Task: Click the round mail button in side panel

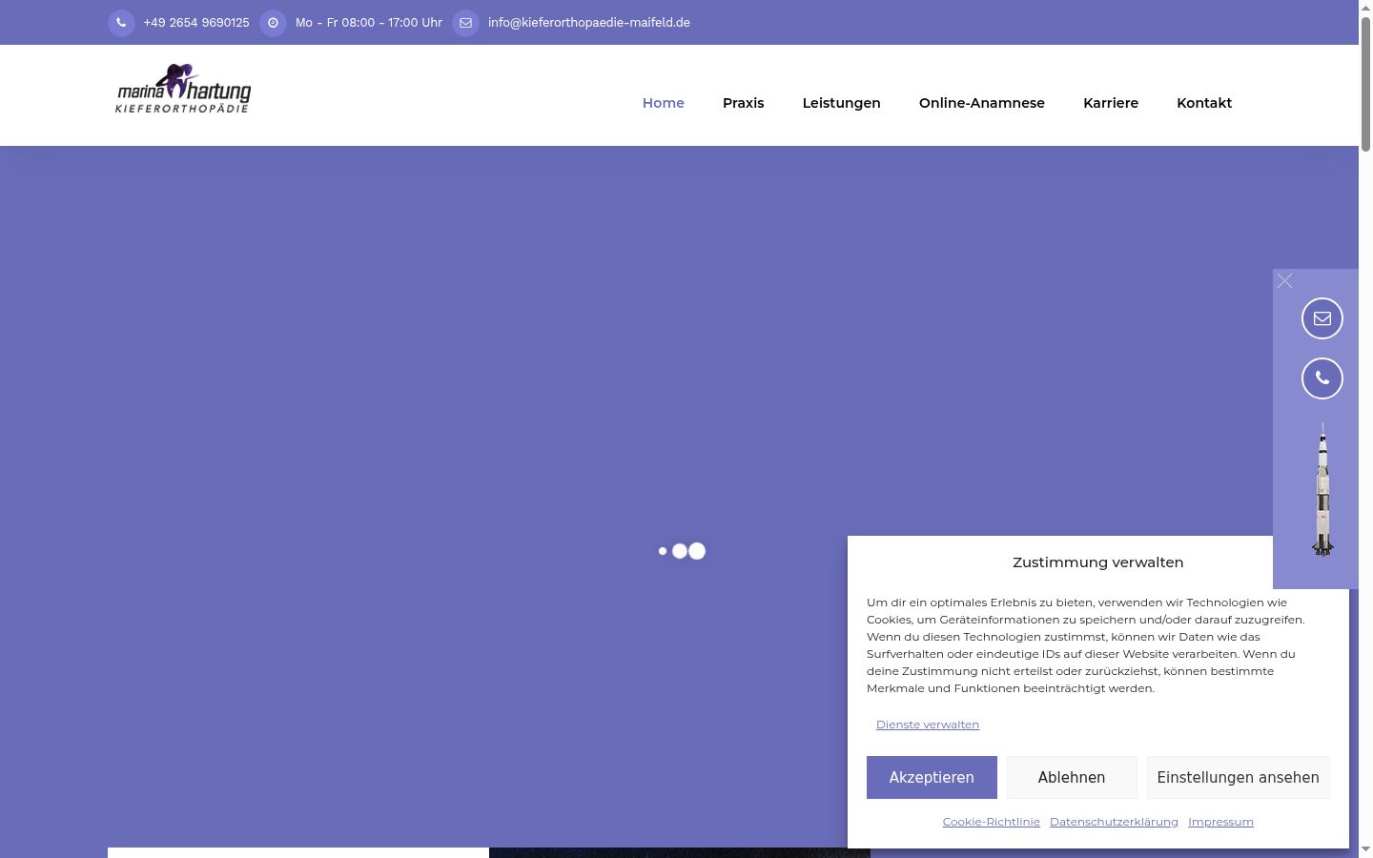Action: (1322, 318)
